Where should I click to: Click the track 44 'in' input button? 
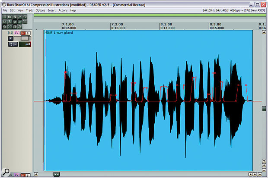[16, 44]
